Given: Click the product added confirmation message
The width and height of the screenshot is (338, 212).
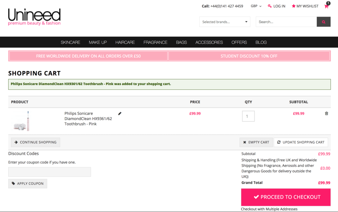Looking at the screenshot, I should click(x=169, y=84).
